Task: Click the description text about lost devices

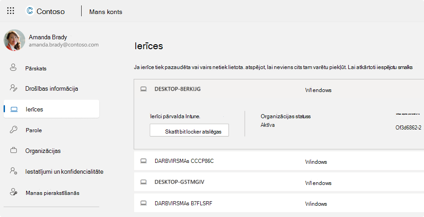Action: 273,67
